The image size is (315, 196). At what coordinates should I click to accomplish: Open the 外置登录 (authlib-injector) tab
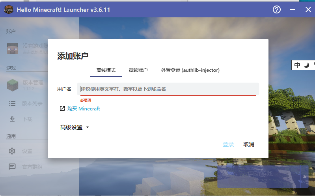(190, 70)
